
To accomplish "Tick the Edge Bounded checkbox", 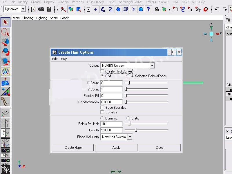I will pos(102,108).
